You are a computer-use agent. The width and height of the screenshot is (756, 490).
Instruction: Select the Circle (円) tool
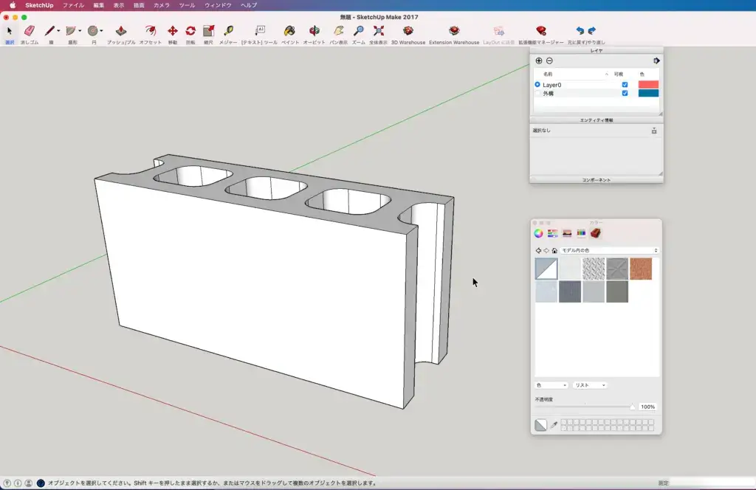[x=92, y=31]
